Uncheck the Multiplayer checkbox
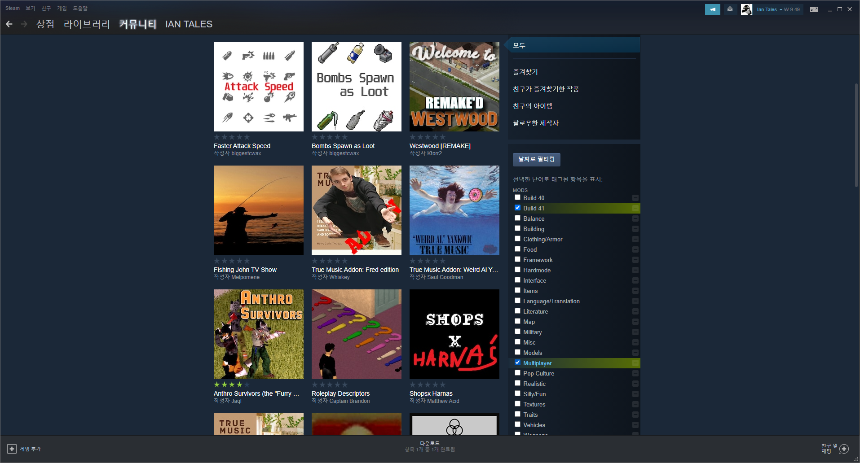Image resolution: width=860 pixels, height=463 pixels. (x=517, y=363)
